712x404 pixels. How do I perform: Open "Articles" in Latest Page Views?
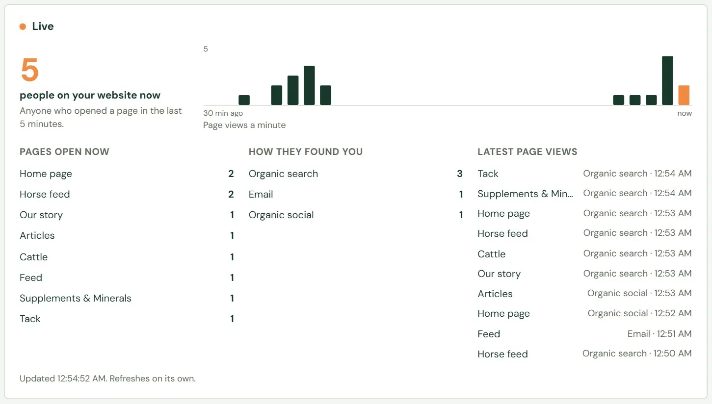point(495,294)
